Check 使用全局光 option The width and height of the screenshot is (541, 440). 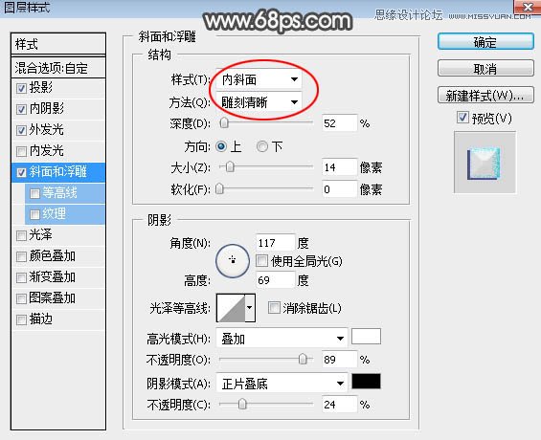coord(261,261)
